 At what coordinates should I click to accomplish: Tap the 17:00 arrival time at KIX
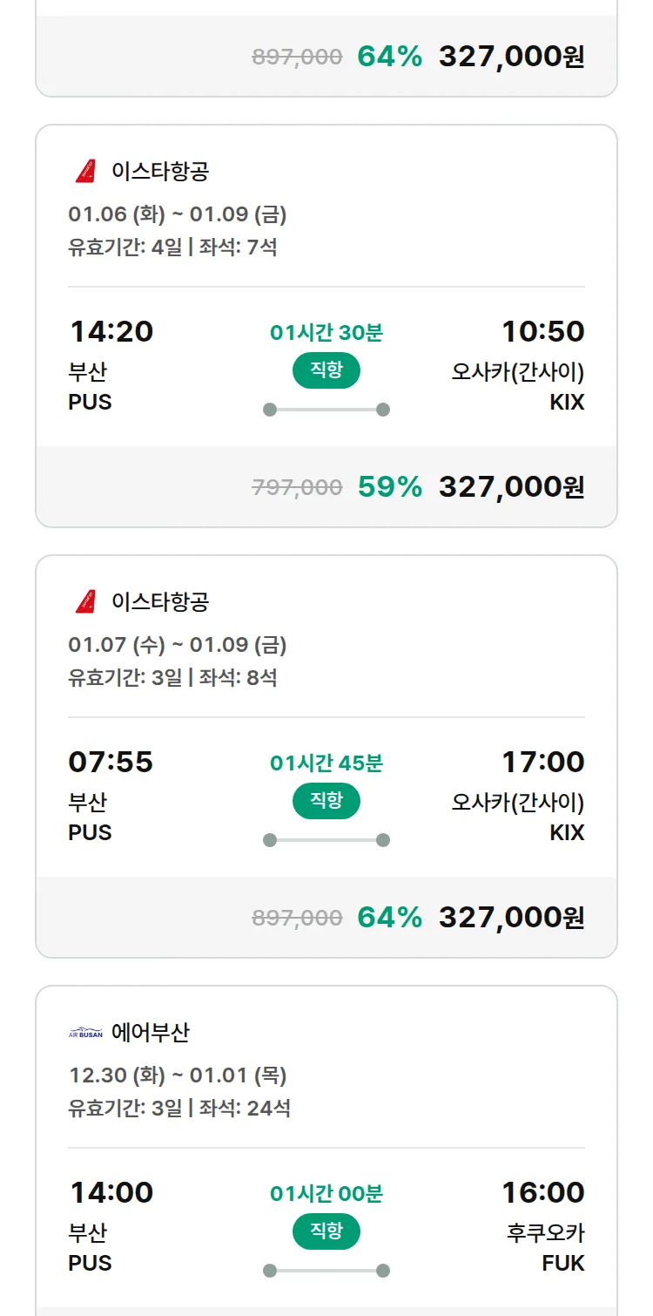click(542, 762)
